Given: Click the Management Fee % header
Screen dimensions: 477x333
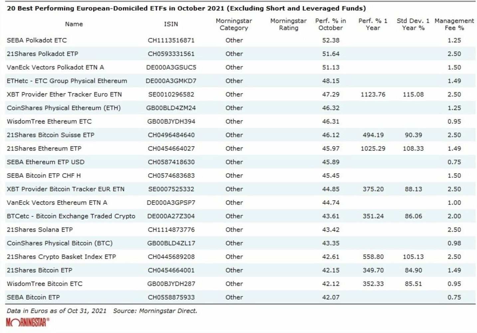Looking at the screenshot, I should coord(454,24).
